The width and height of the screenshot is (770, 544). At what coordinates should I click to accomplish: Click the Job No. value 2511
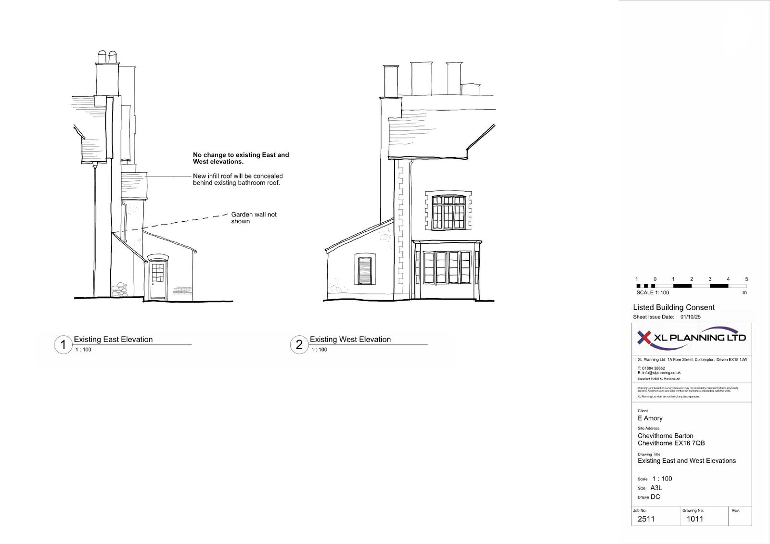tap(646, 519)
